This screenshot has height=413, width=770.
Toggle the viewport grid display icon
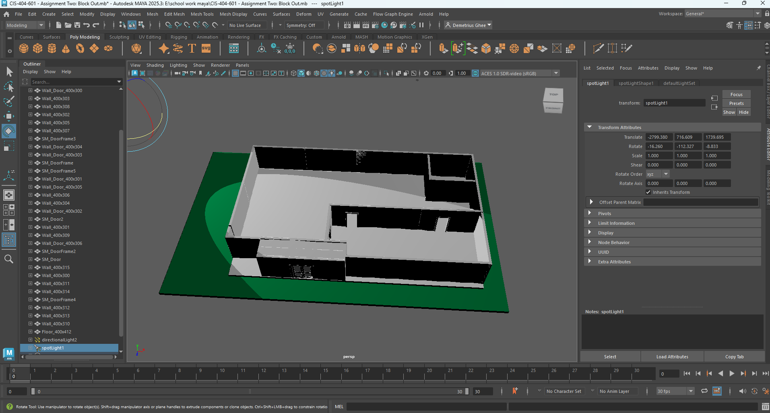235,73
